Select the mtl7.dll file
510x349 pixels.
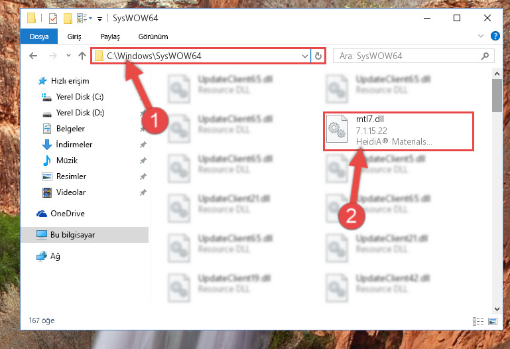[398, 131]
